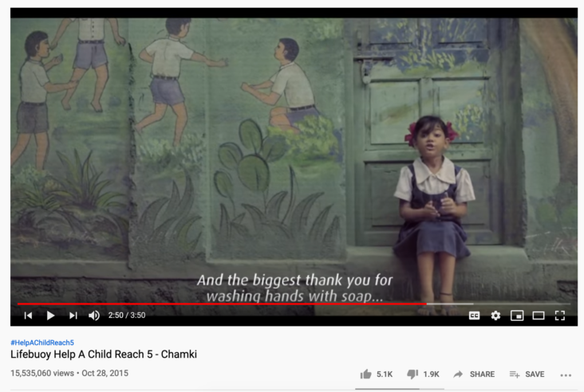
Task: Enter full screen mode
Action: click(x=560, y=316)
